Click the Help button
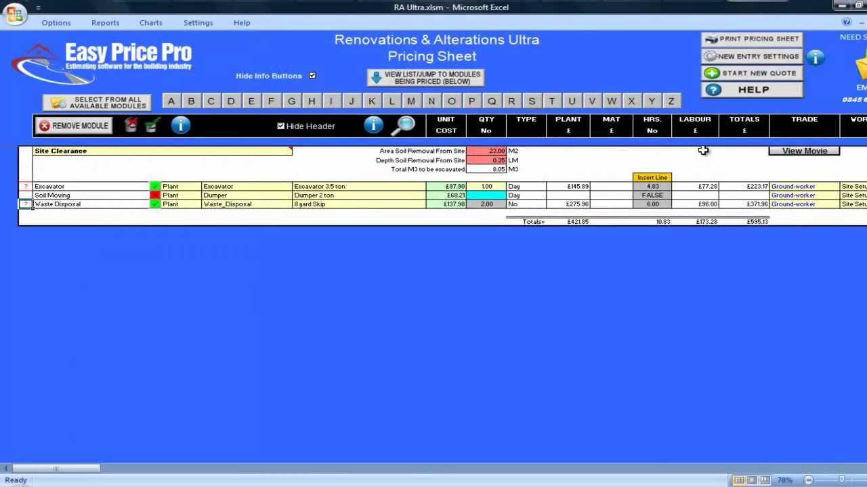This screenshot has width=867, height=487. pyautogui.click(x=752, y=90)
